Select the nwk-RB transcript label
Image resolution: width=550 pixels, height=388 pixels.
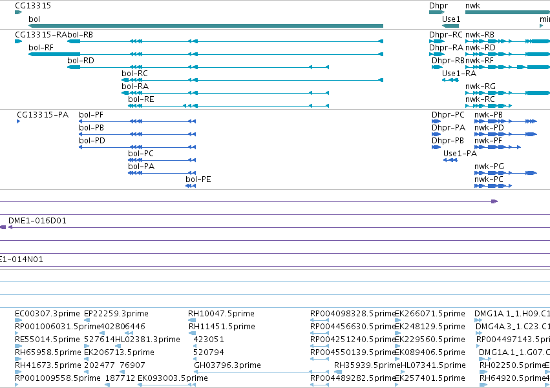coord(480,35)
